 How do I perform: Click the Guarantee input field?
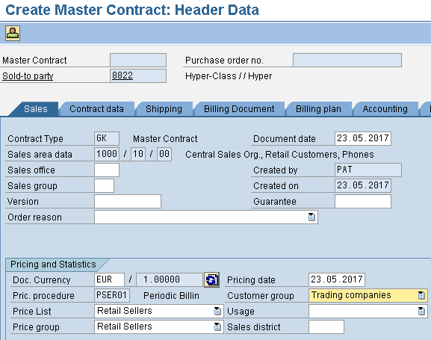coord(363,201)
